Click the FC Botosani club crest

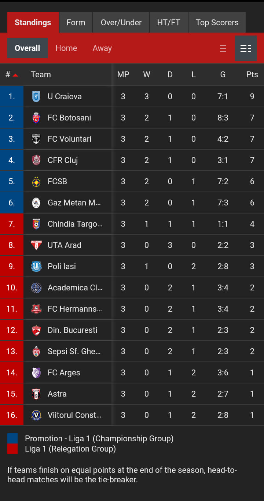click(x=36, y=118)
